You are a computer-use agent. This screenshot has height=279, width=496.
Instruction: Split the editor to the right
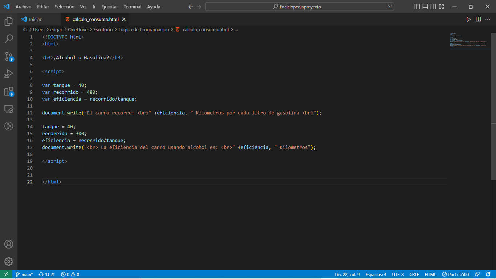[x=478, y=19]
